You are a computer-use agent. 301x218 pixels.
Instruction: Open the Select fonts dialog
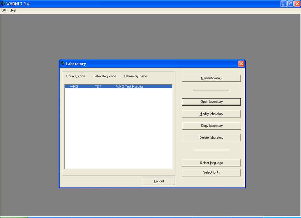[x=211, y=172]
